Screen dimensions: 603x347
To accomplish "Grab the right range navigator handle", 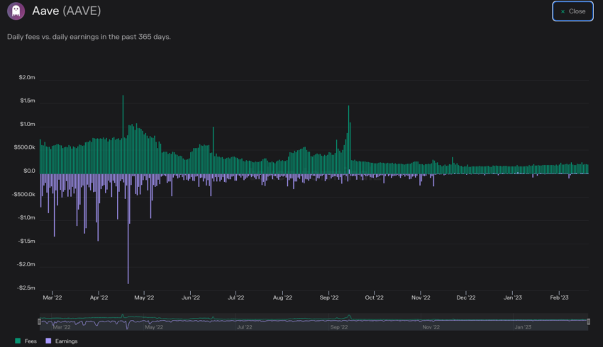I will 588,322.
